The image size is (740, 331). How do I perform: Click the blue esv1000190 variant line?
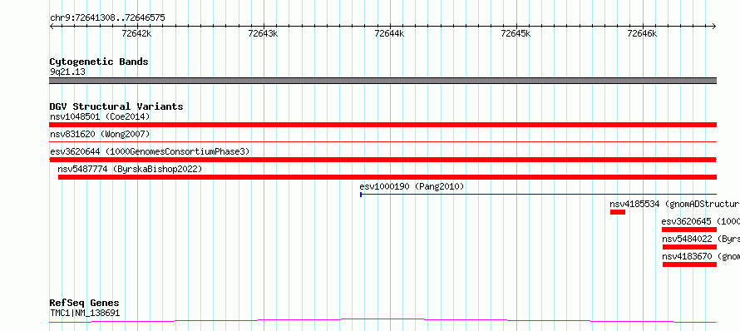[x=539, y=194]
